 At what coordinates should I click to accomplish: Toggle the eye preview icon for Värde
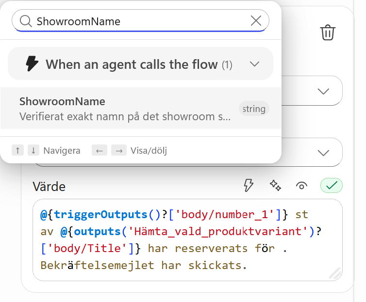(x=301, y=186)
